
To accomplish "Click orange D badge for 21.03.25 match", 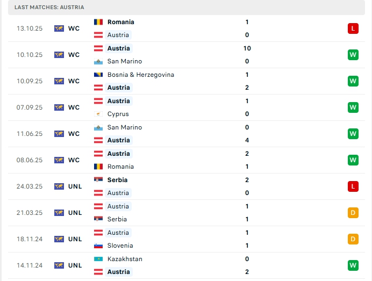I will click(x=353, y=213).
